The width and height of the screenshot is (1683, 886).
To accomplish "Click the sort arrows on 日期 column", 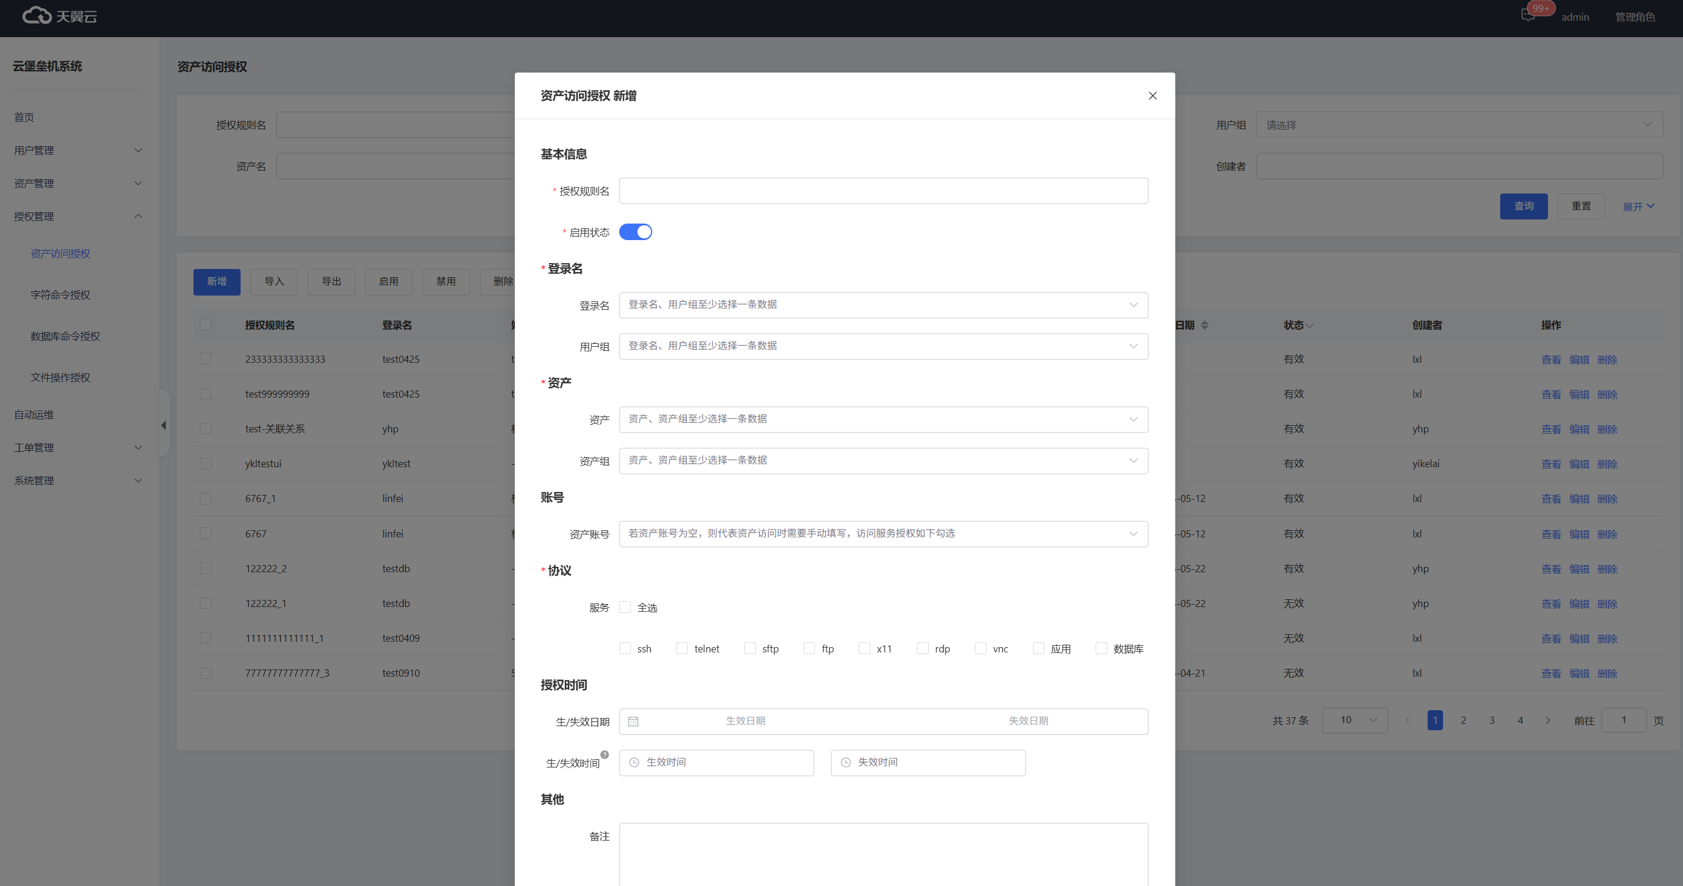I will (x=1204, y=325).
